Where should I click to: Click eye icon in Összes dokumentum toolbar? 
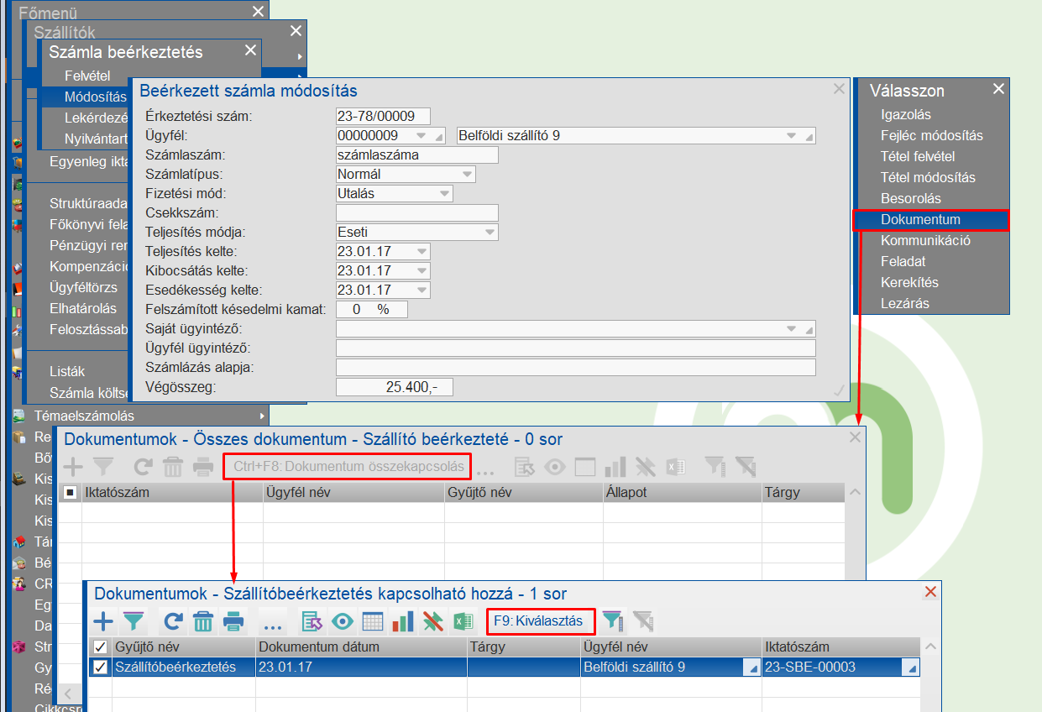coord(554,467)
